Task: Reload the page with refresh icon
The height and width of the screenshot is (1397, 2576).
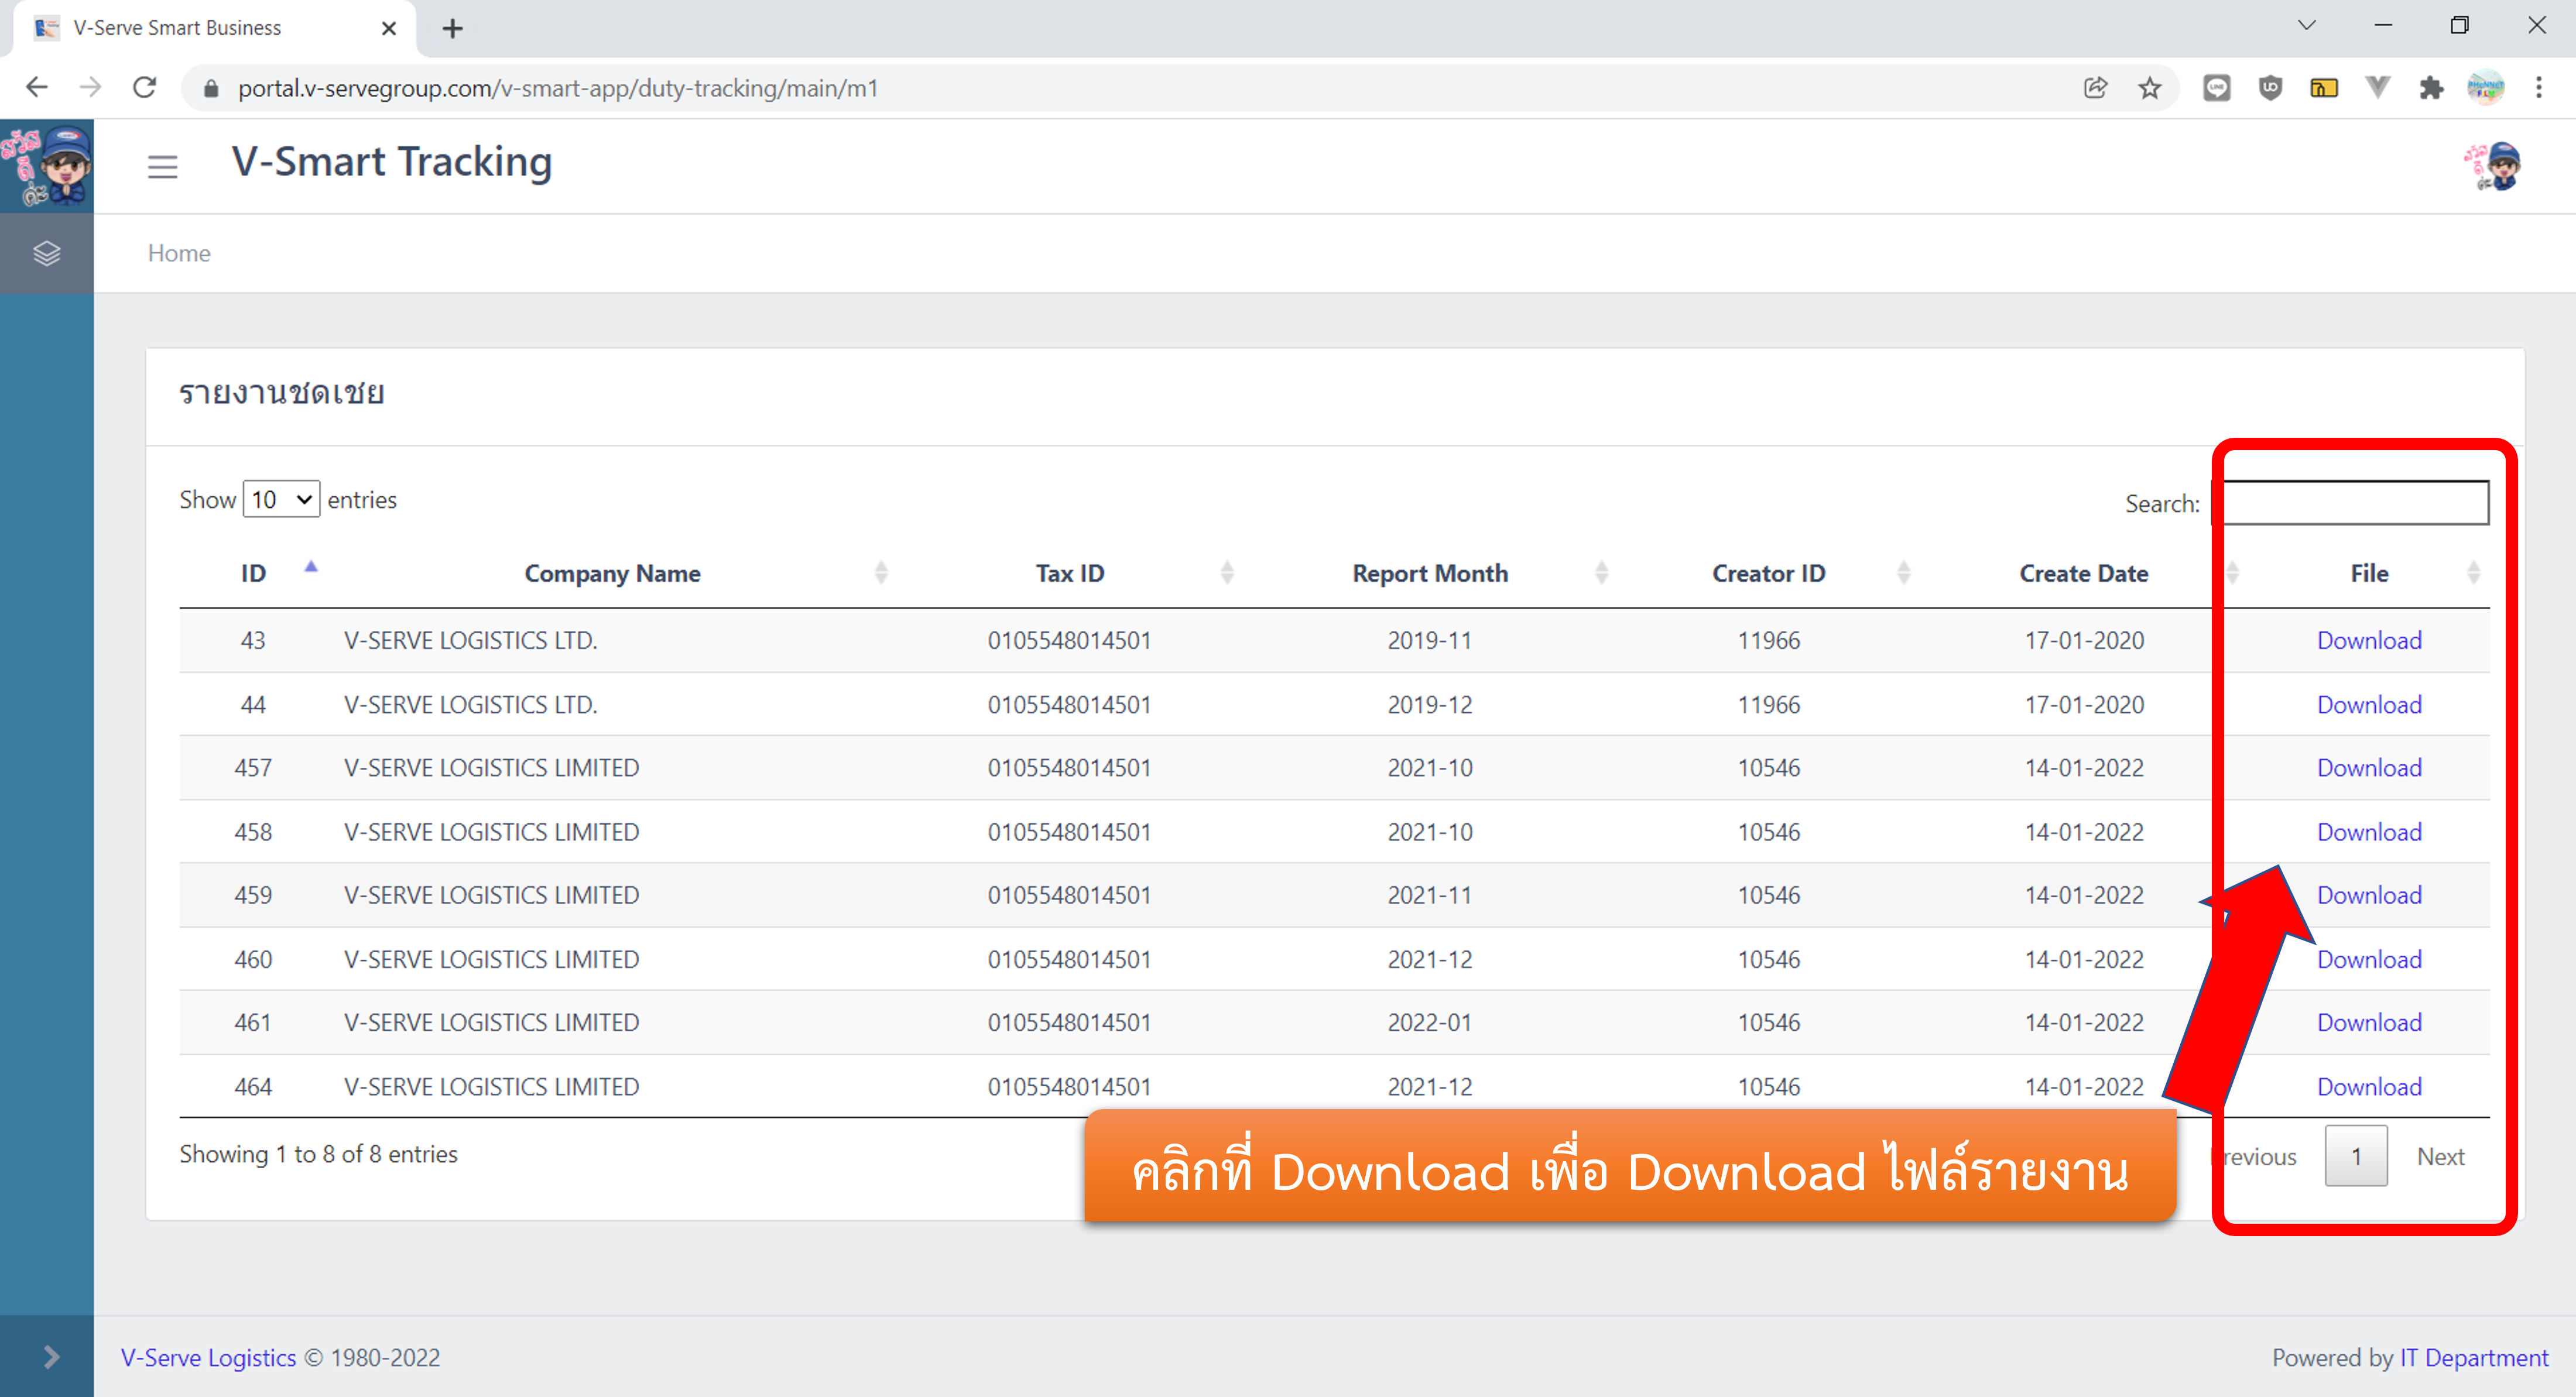Action: coord(145,88)
